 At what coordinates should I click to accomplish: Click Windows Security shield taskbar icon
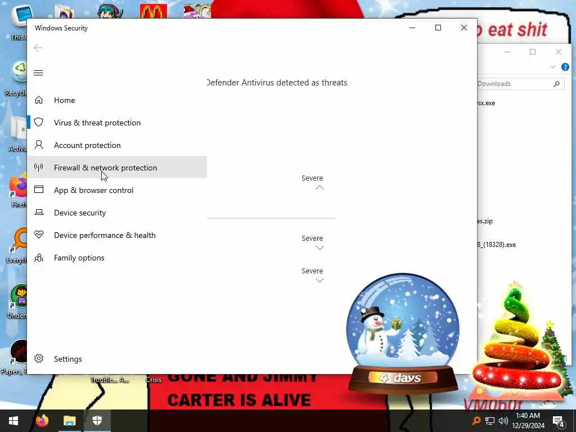97,421
